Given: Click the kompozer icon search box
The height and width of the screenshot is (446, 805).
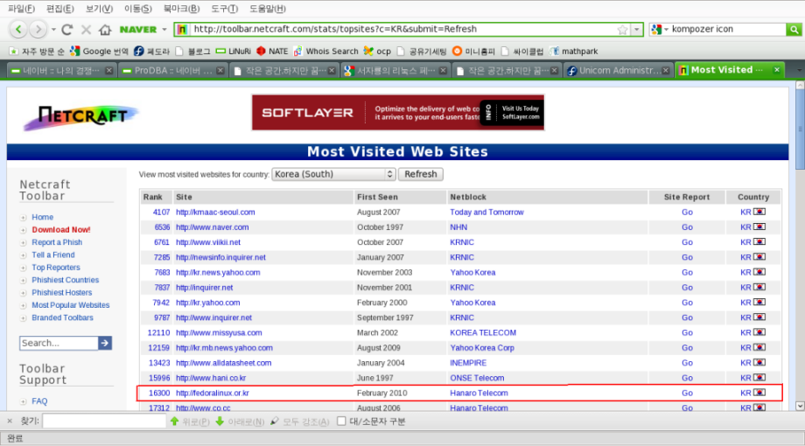Looking at the screenshot, I should [x=728, y=29].
